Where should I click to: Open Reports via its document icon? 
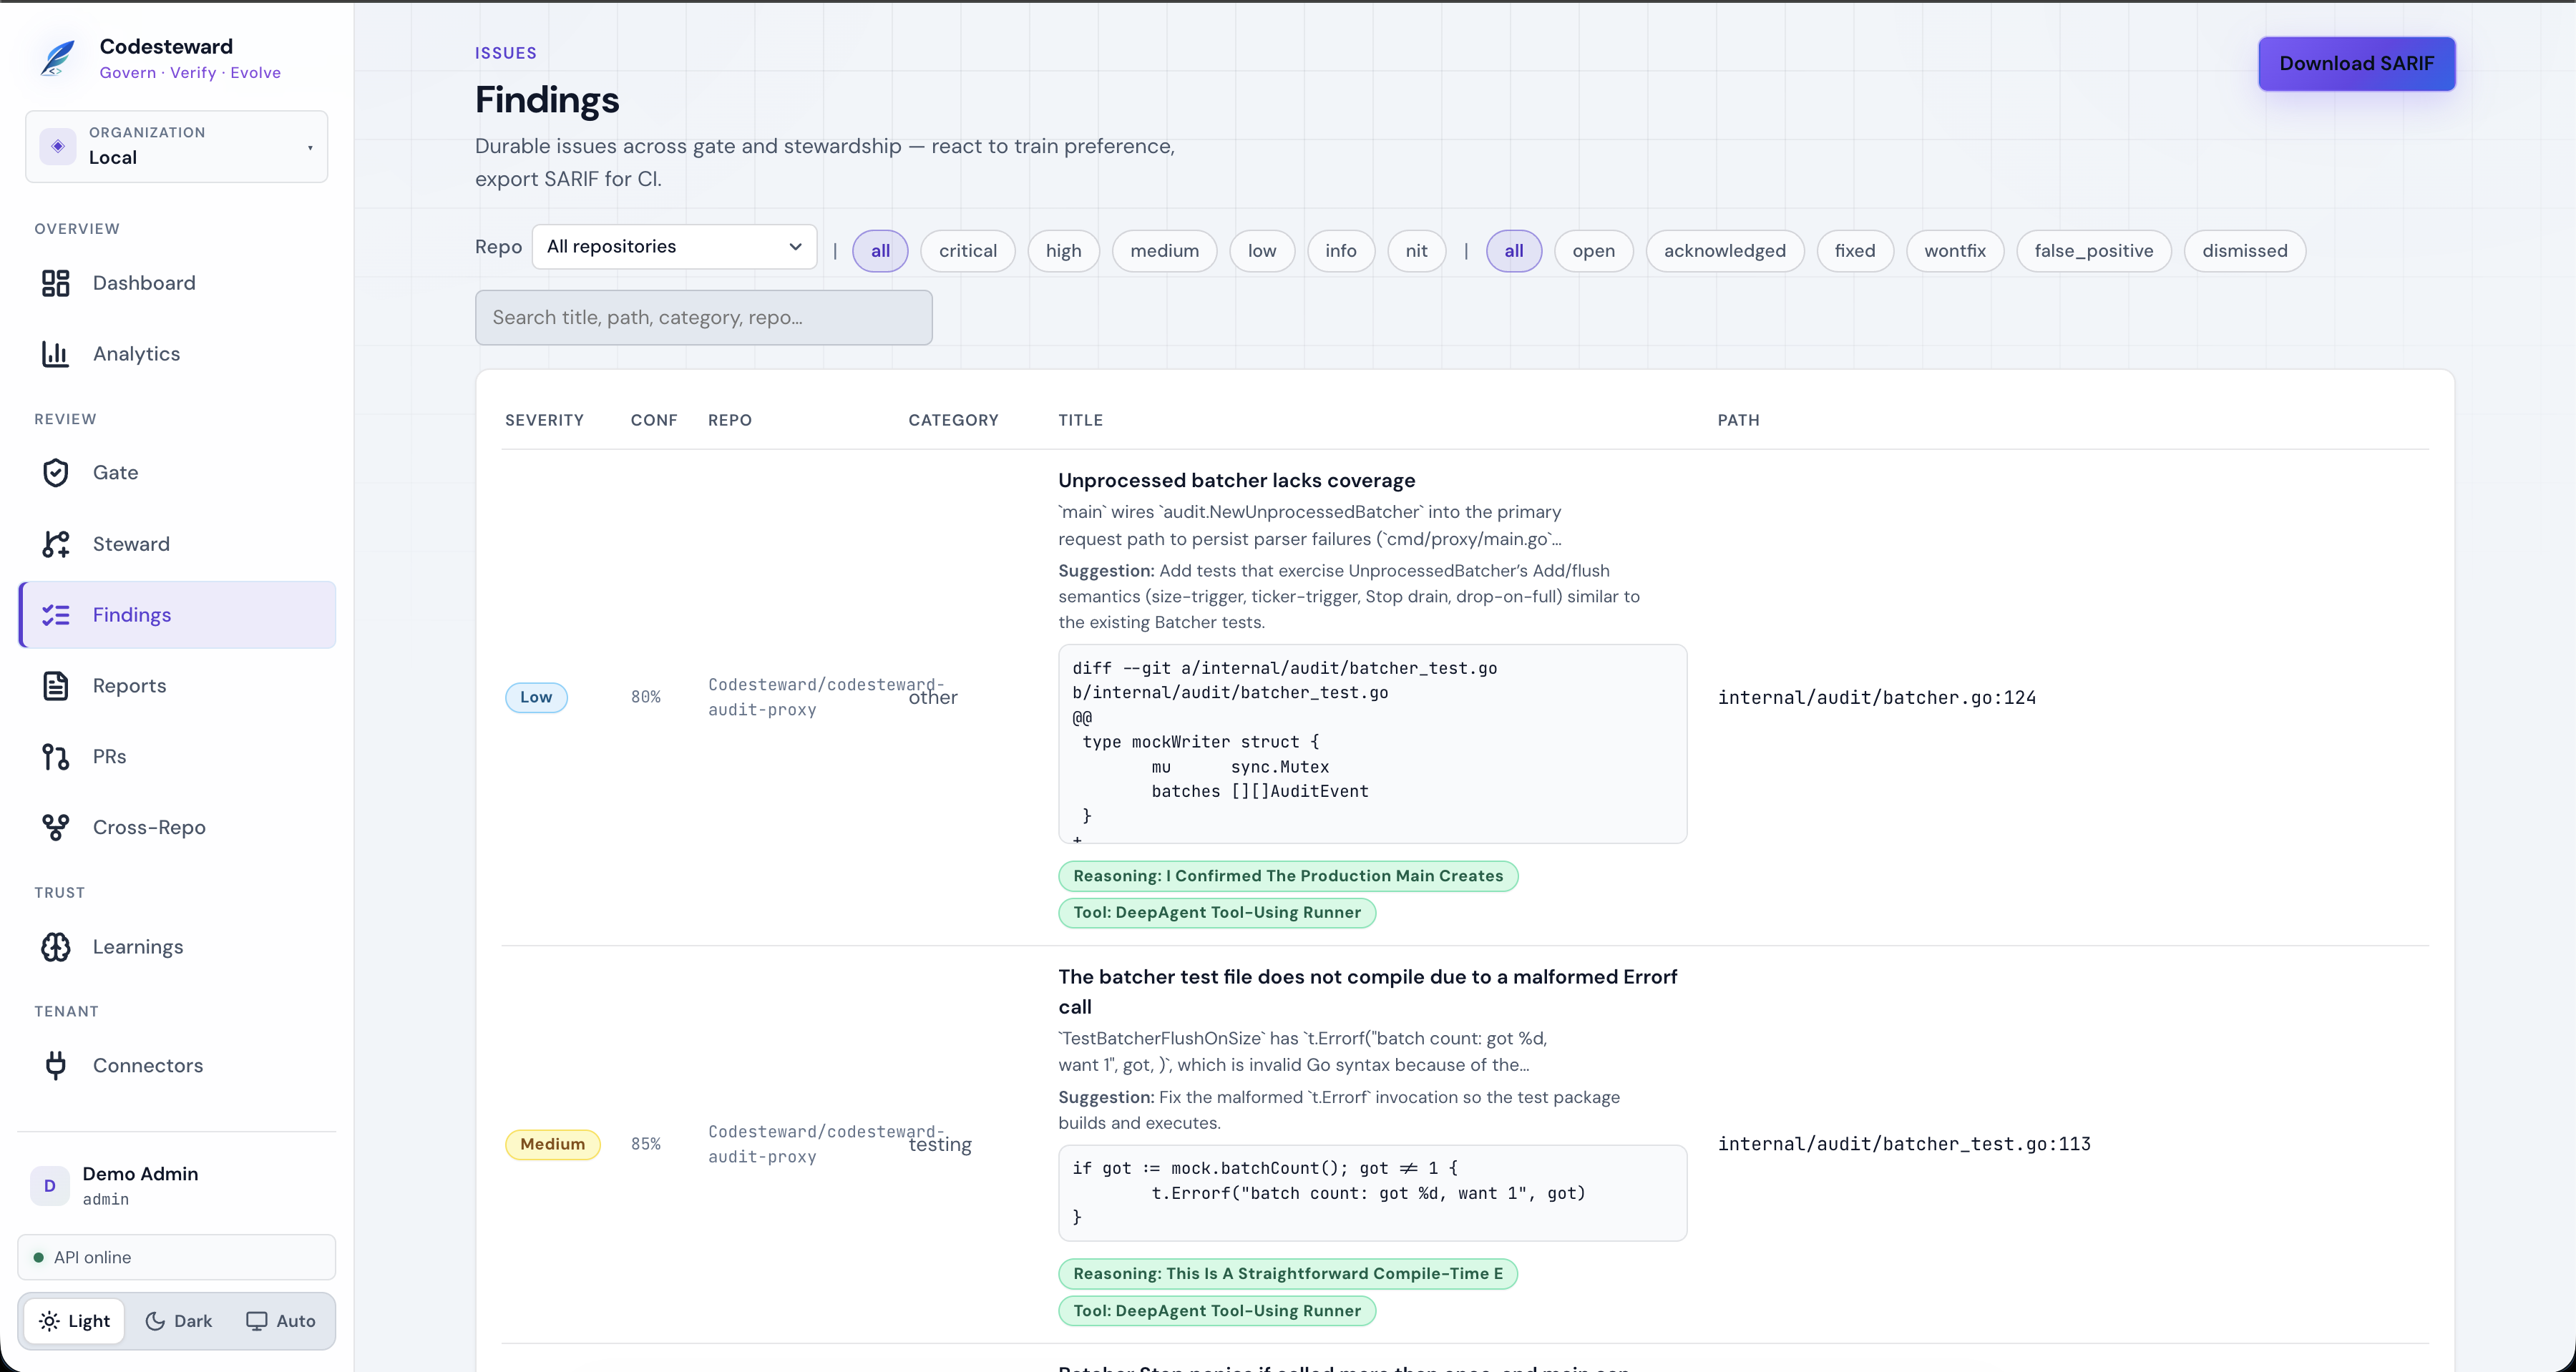56,686
